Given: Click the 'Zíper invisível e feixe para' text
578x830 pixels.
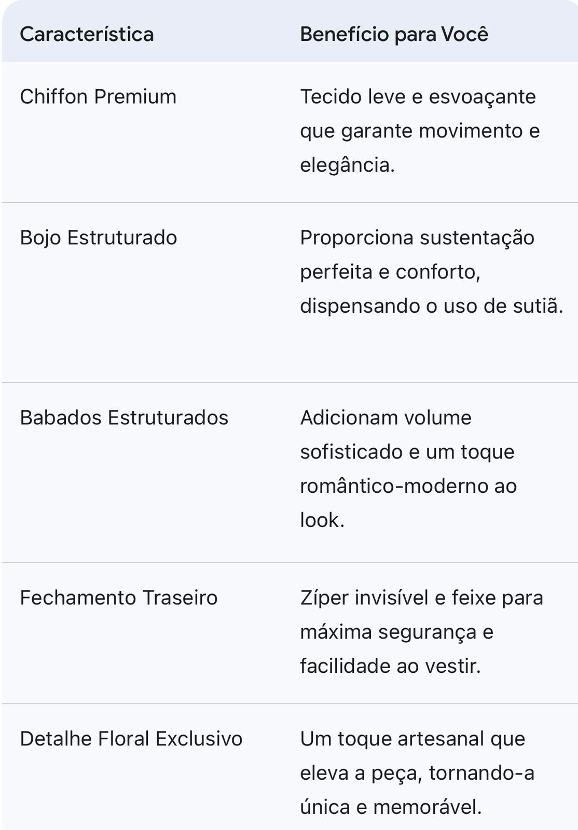Looking at the screenshot, I should click(x=421, y=598).
